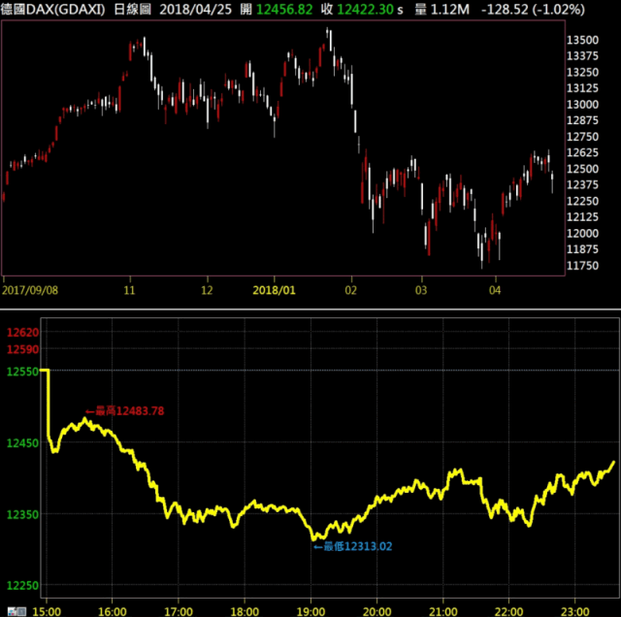Click the 15:00 time axis label
The image size is (621, 617).
[x=47, y=611]
